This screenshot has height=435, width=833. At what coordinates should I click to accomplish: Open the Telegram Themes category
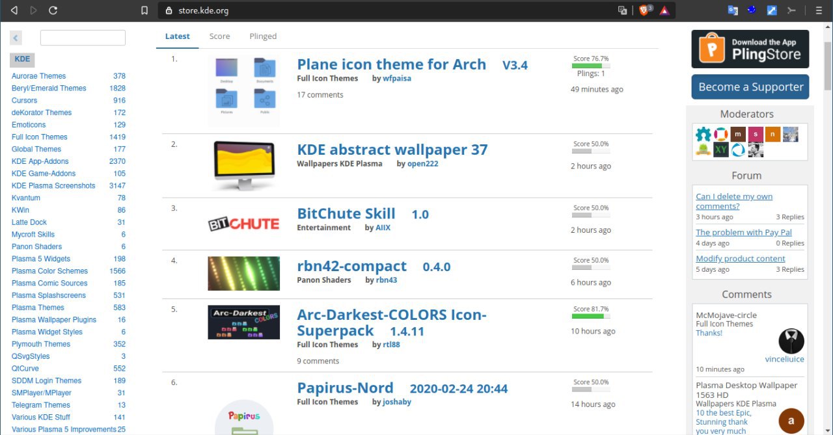[40, 405]
